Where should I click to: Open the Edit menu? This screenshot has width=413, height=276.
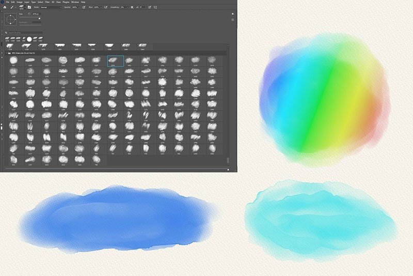tap(13, 2)
